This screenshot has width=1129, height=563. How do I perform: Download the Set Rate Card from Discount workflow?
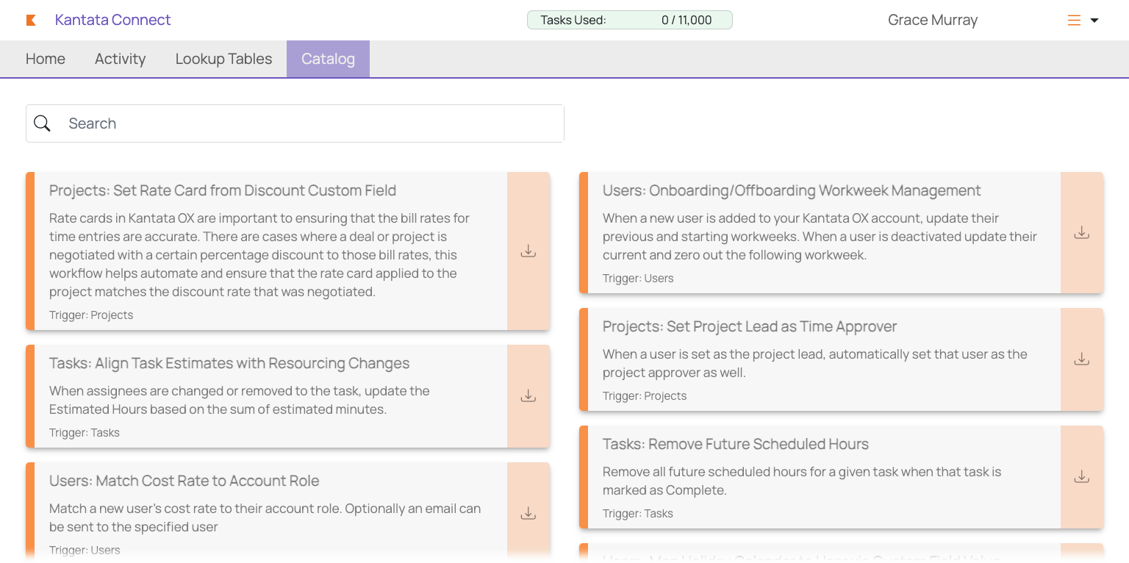(528, 251)
